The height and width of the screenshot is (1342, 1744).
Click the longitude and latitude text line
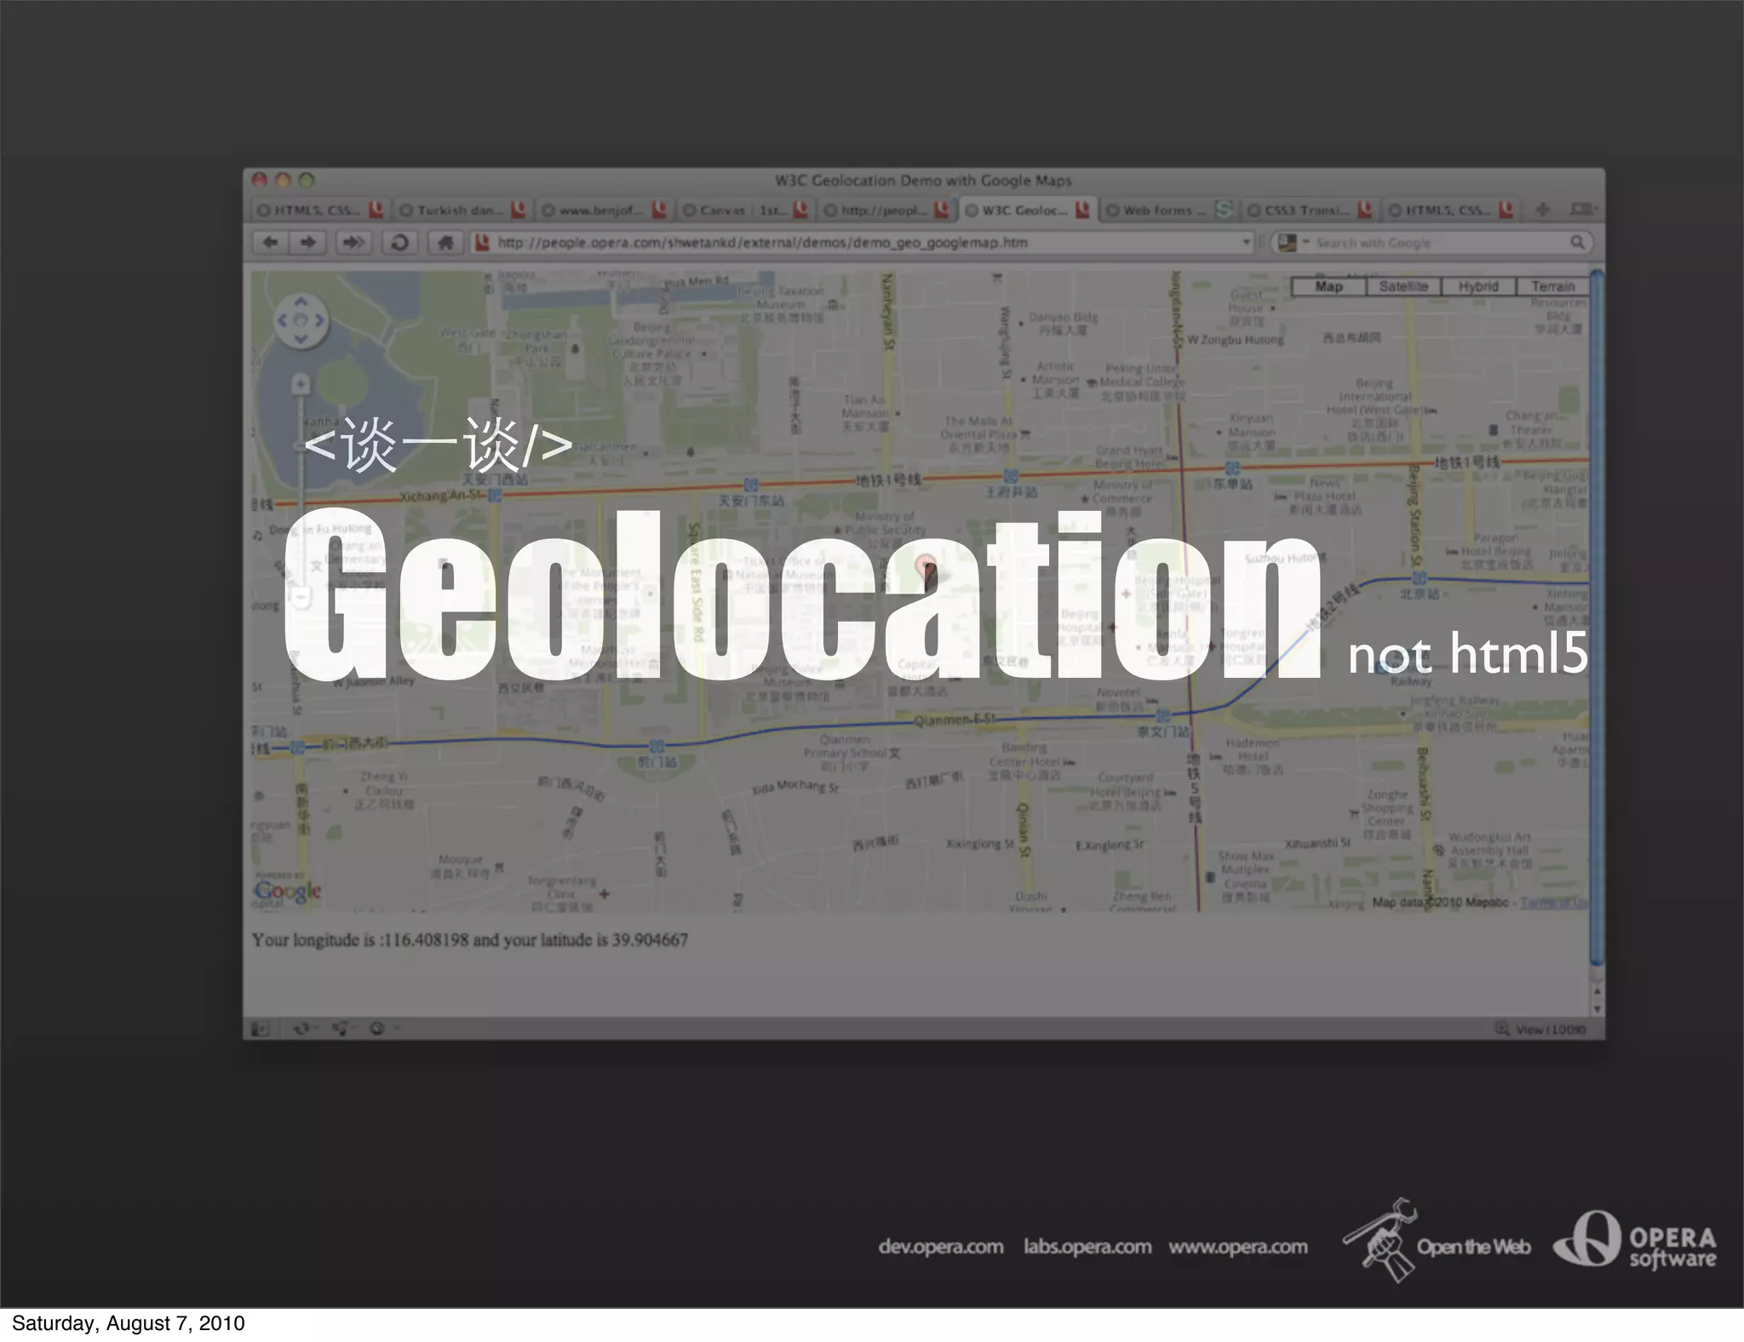tap(470, 940)
